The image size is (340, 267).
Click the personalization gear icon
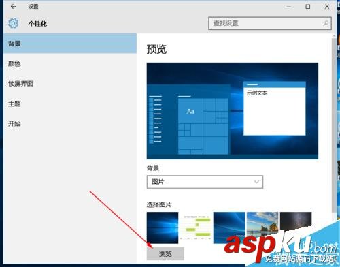tap(13, 23)
